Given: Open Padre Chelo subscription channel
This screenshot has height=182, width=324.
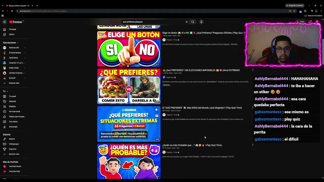Looking at the screenshot, I should tap(14, 68).
